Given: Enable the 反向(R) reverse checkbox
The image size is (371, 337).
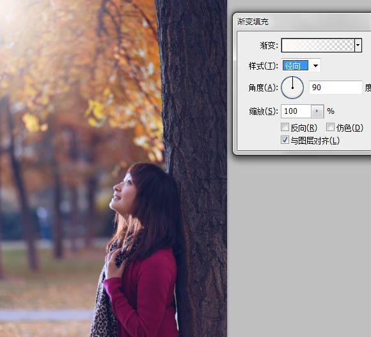Looking at the screenshot, I should click(x=285, y=127).
